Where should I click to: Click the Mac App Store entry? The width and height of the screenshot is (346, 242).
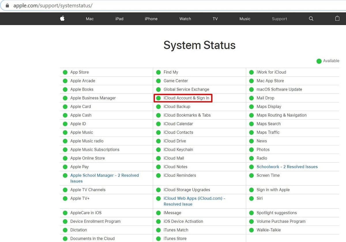coord(270,81)
